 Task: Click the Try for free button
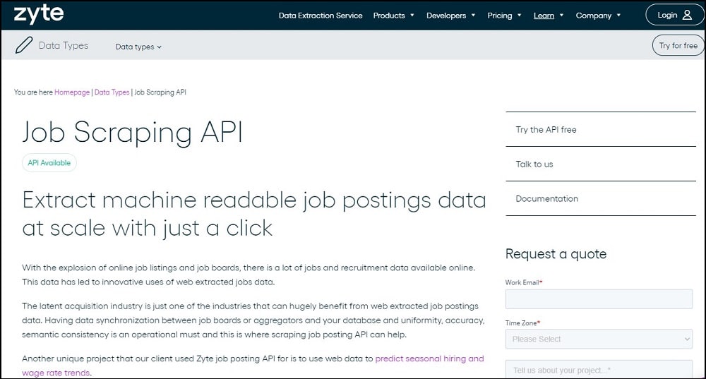678,45
